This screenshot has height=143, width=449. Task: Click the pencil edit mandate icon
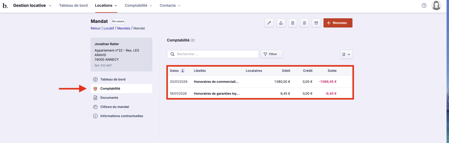click(269, 23)
